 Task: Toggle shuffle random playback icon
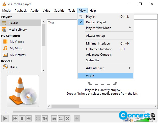[67, 118]
